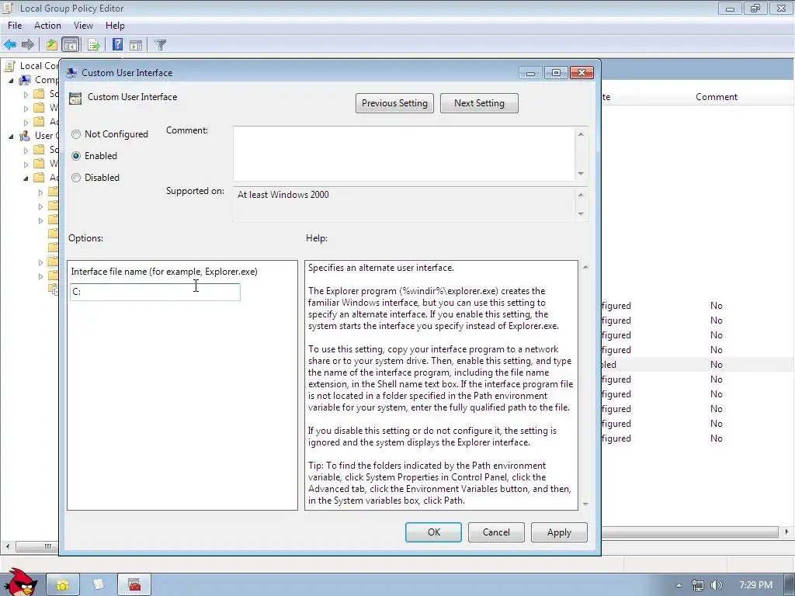Click right scroll arrow of main window scrollbar
This screenshot has width=795, height=596.
(786, 532)
